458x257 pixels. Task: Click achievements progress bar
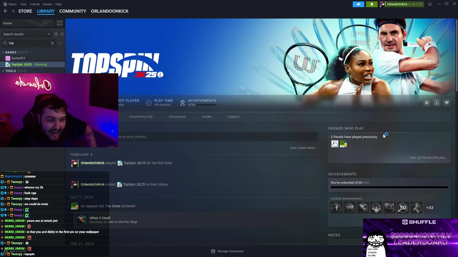389,187
